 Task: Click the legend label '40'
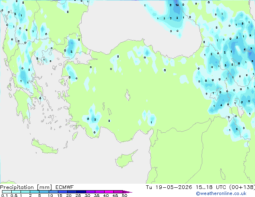tap(106, 195)
